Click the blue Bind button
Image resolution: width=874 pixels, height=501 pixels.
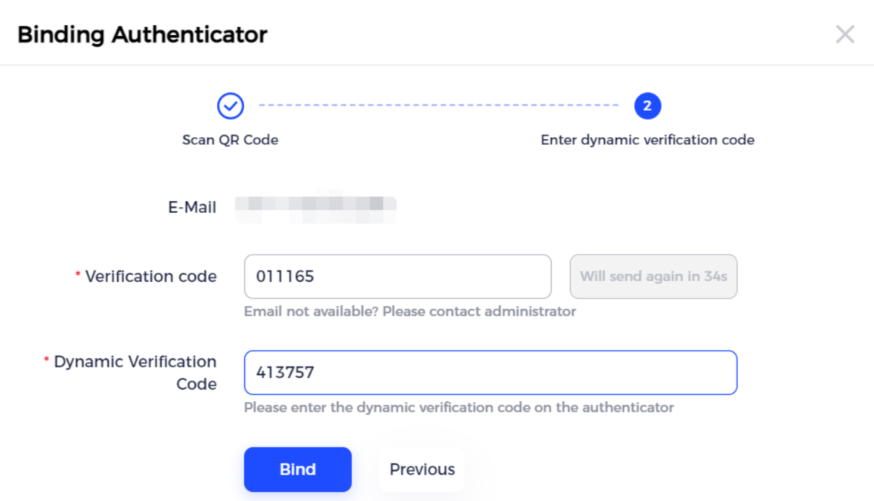click(x=298, y=469)
